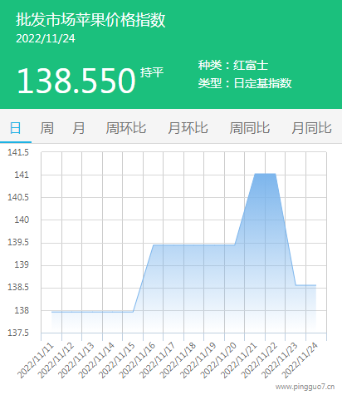Screen dimensions: 342x395
Task: Click the 2022/11/11 x-axis label
Action: click(36, 360)
